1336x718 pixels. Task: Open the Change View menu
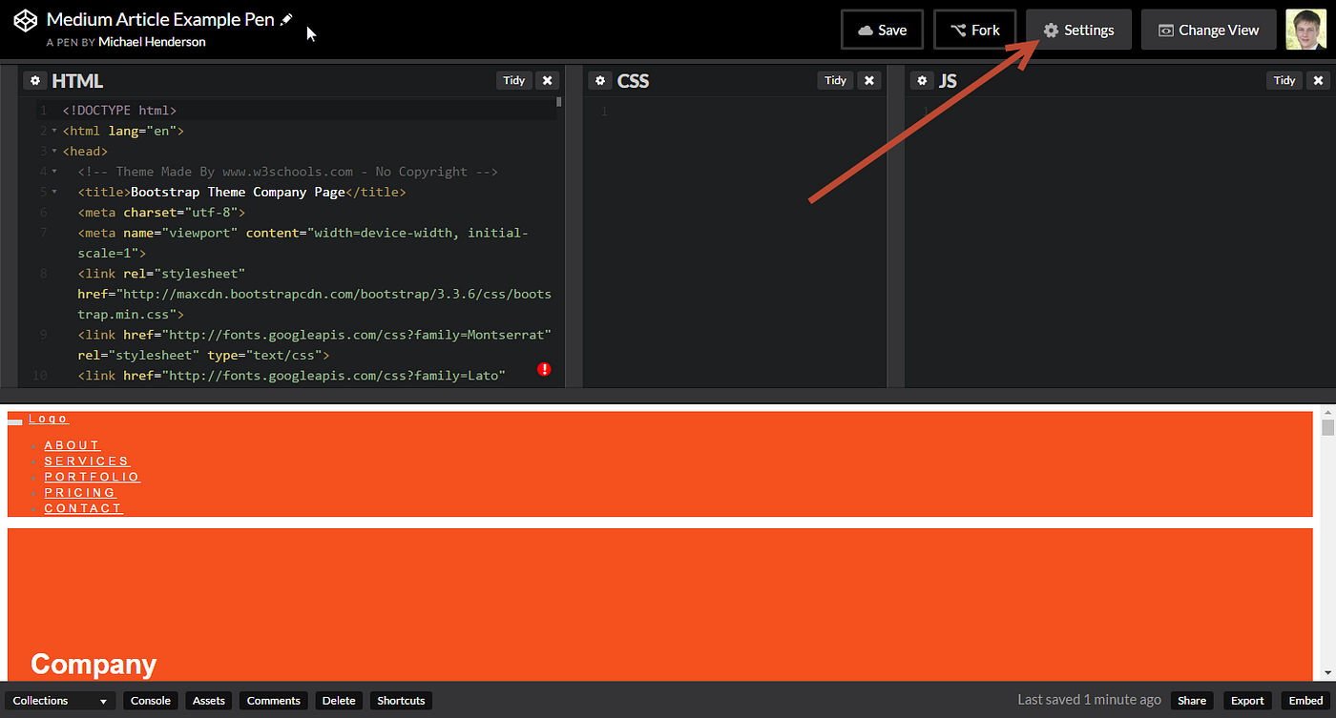pos(1208,30)
